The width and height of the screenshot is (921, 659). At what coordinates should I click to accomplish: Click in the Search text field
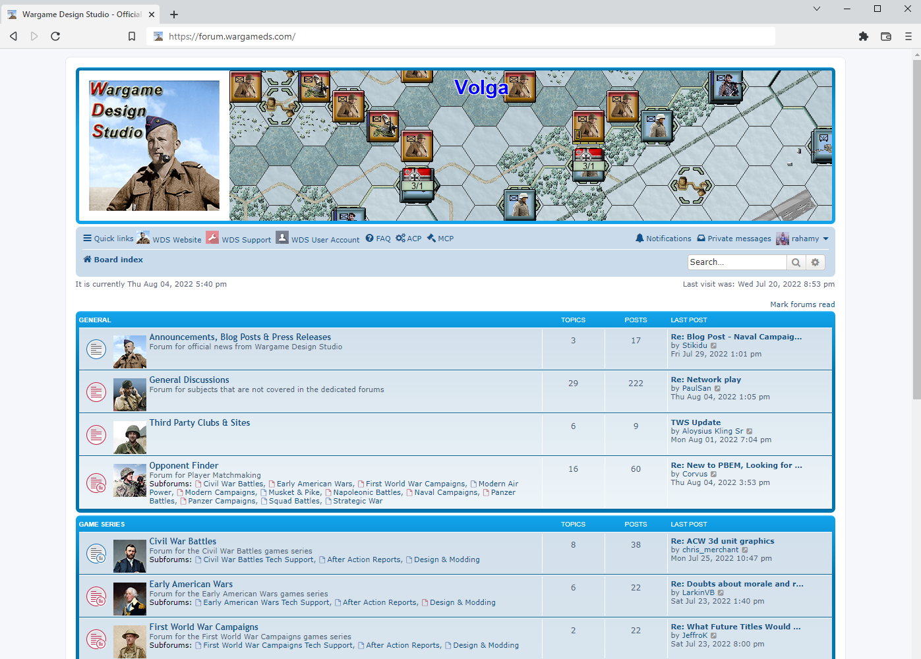[737, 262]
